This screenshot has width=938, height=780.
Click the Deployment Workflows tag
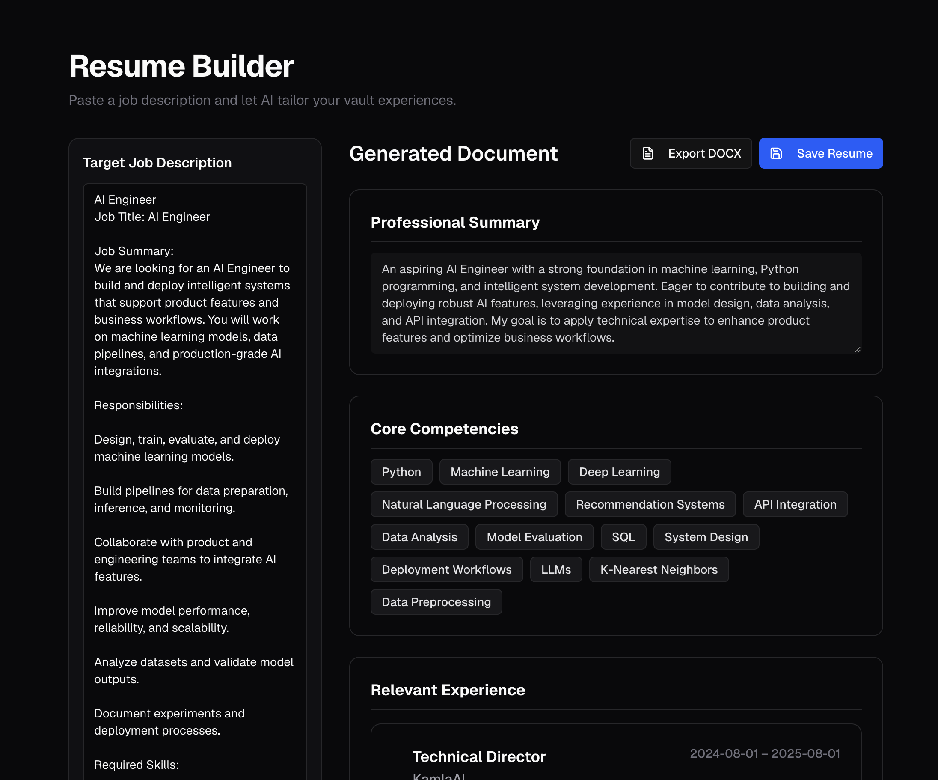[x=447, y=569]
